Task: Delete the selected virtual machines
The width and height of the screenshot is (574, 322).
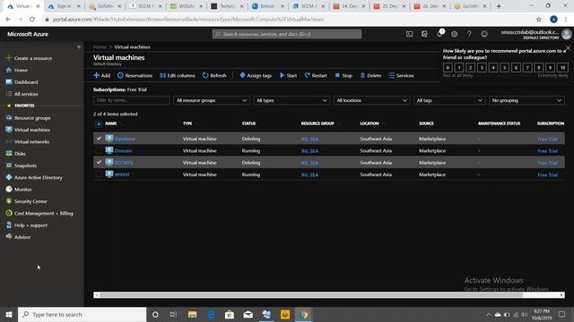Action: (370, 75)
